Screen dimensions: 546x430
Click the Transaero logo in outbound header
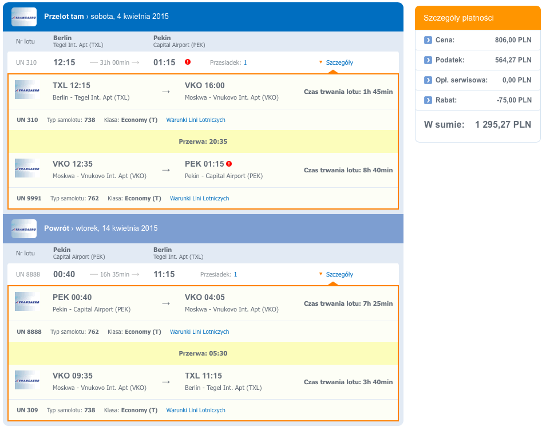pyautogui.click(x=24, y=17)
